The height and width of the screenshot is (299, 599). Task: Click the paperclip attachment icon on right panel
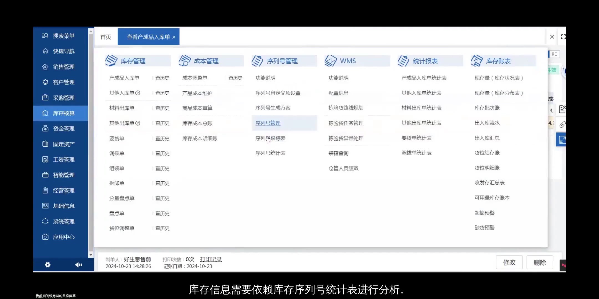tap(562, 125)
